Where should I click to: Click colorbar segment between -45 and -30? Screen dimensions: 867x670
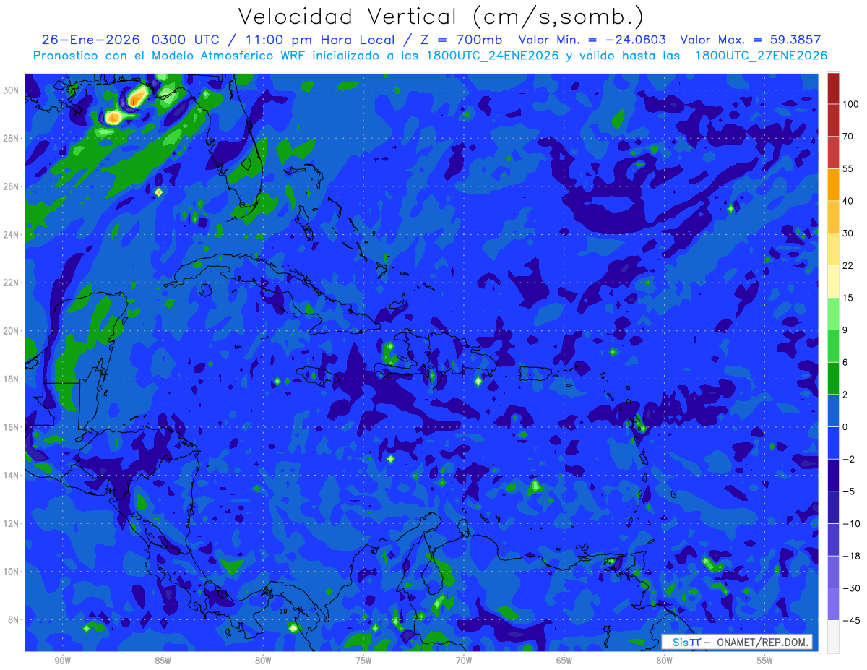pyautogui.click(x=833, y=604)
